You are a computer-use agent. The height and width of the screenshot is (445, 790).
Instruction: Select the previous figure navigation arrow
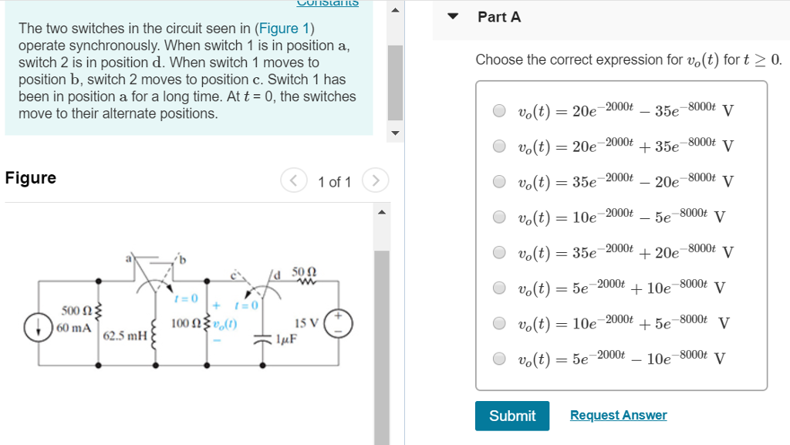[x=294, y=181]
